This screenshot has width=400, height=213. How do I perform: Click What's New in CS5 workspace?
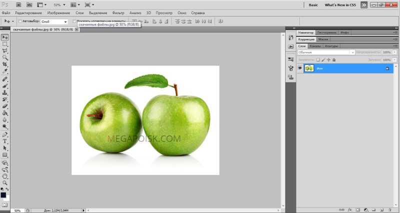coord(340,5)
